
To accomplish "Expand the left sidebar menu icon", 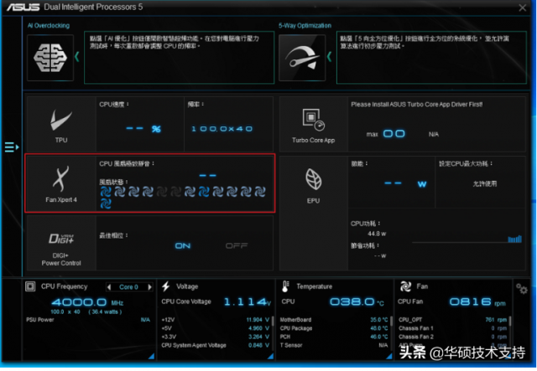I will tap(11, 147).
